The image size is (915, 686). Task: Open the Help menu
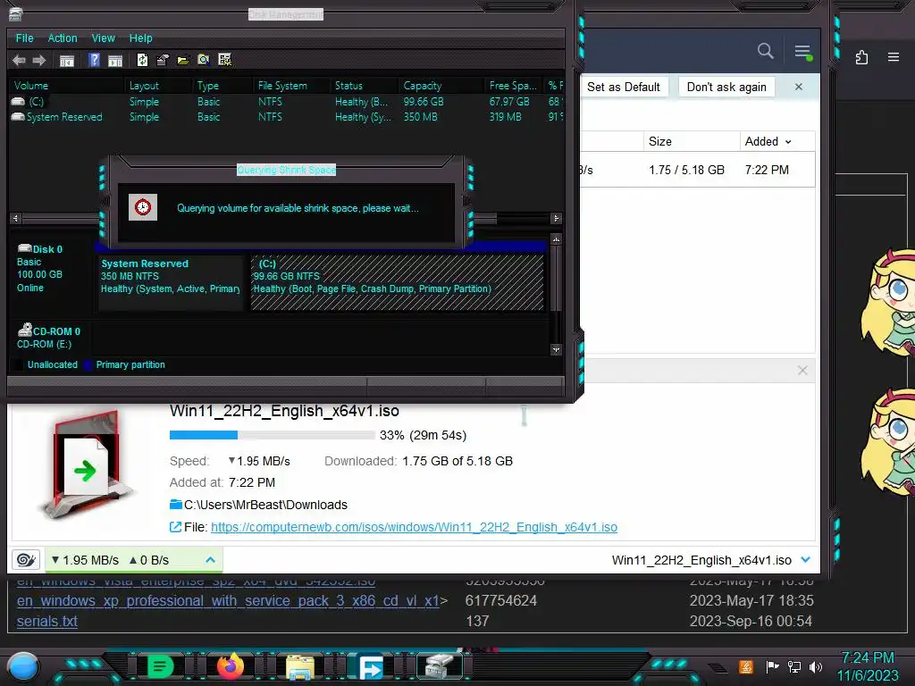(140, 38)
